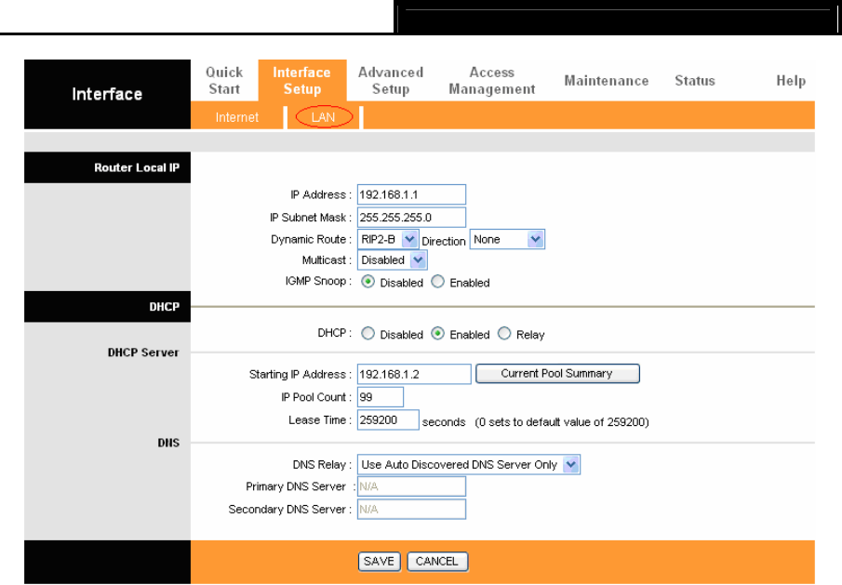Open the DNS Relay dropdown

(x=469, y=465)
